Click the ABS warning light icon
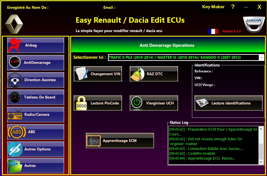This screenshot has height=176, width=267. [x=17, y=132]
